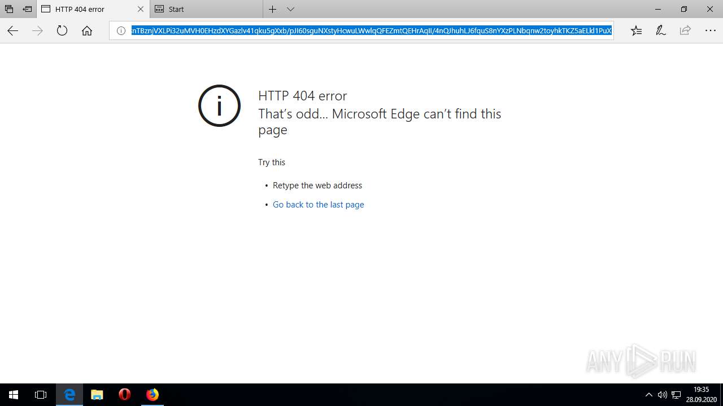Open the volume control speaker icon
723x406 pixels.
663,395
